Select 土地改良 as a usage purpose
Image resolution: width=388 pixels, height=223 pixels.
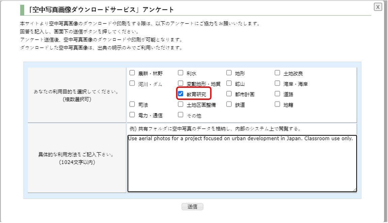(277, 72)
